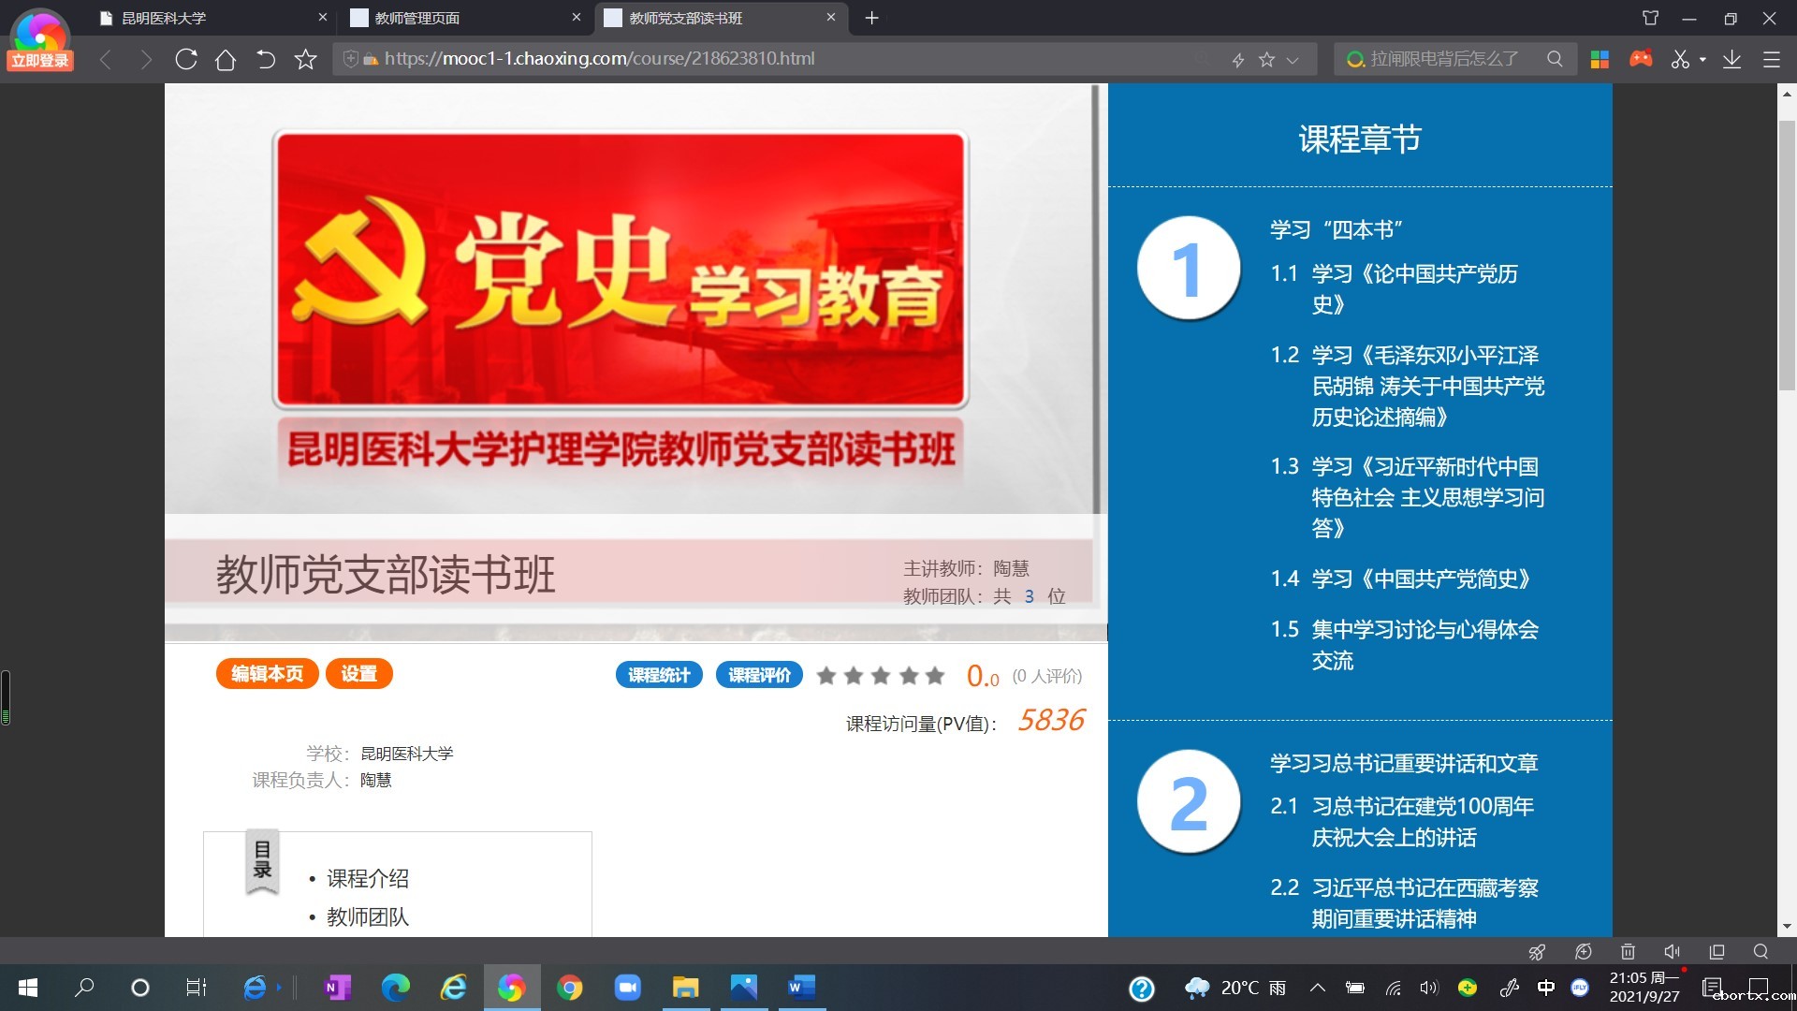This screenshot has height=1011, width=1797.
Task: Click the undo/restore closed tab icon
Action: 266,59
